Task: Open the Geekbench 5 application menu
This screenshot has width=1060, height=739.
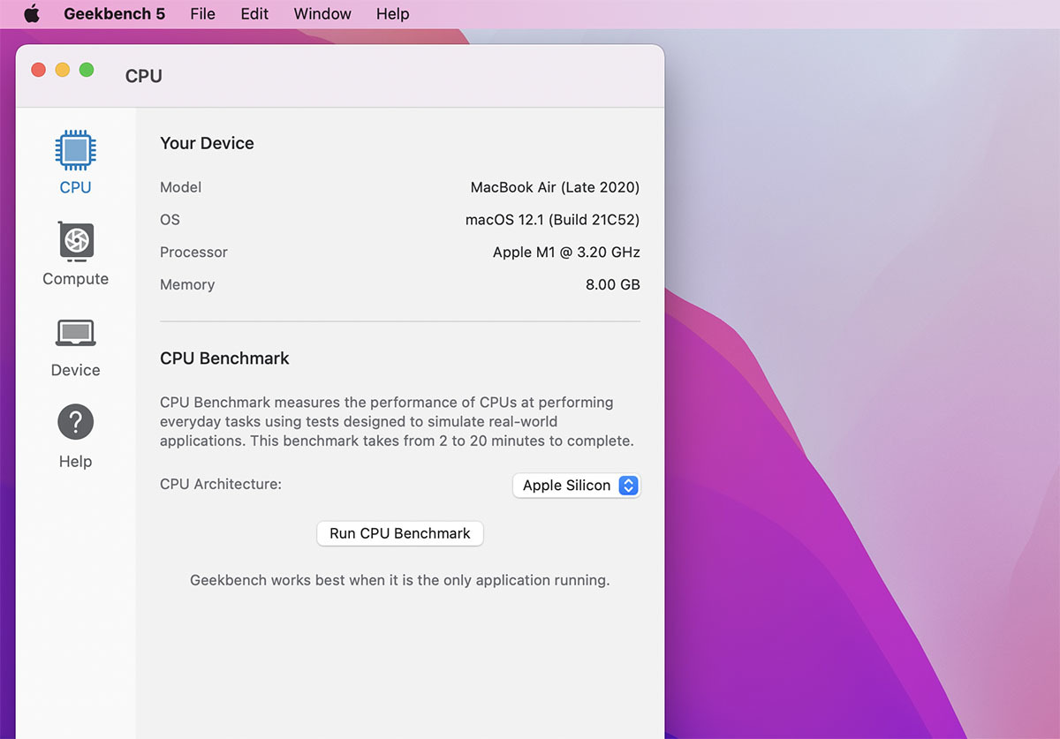Action: click(x=114, y=14)
